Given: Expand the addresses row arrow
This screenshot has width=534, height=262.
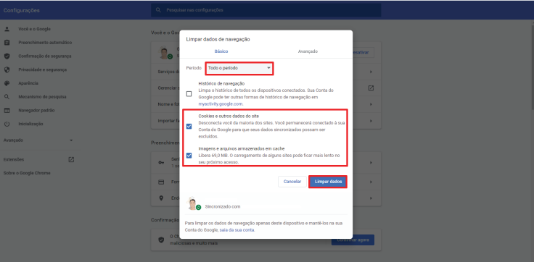Looking at the screenshot, I should [x=371, y=198].
